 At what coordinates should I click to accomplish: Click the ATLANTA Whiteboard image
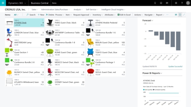coord(9,82)
